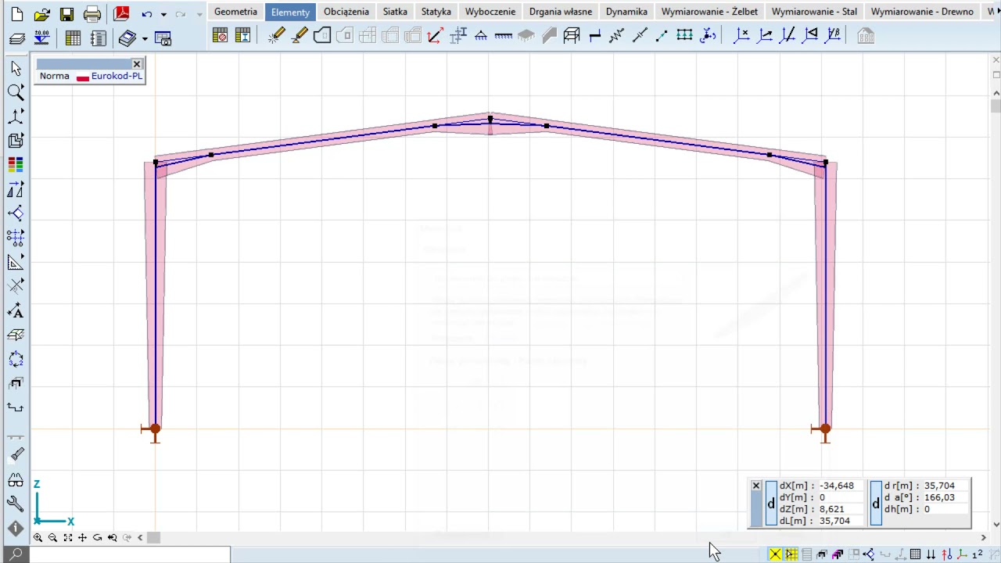Open the yellow-green table grid icon
Screen dimensions: 1001x563
[73, 38]
